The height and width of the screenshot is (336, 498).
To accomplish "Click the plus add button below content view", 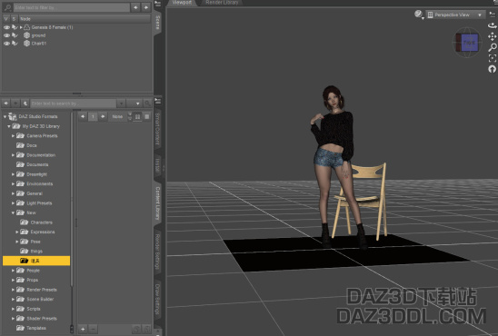I will click(83, 329).
